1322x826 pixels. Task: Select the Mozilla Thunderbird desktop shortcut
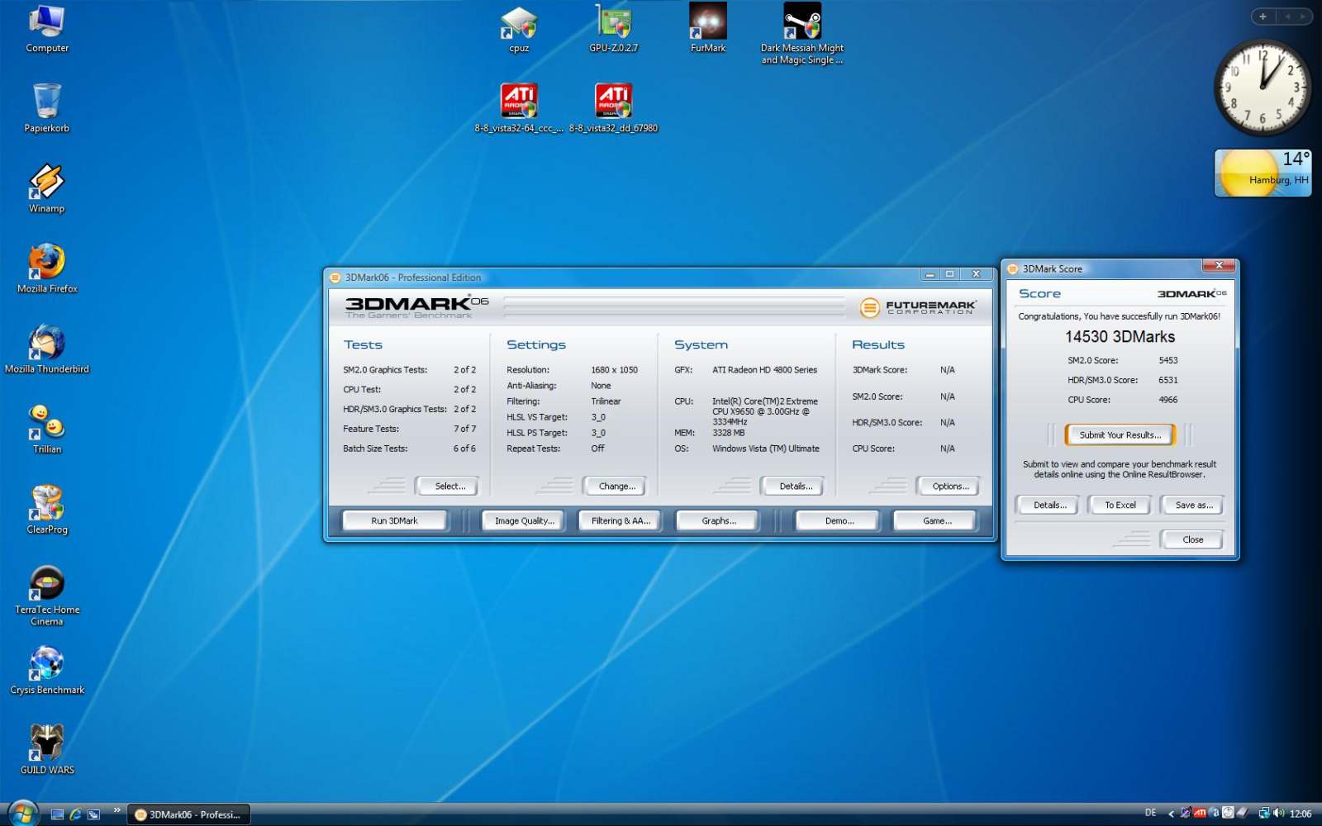click(47, 349)
